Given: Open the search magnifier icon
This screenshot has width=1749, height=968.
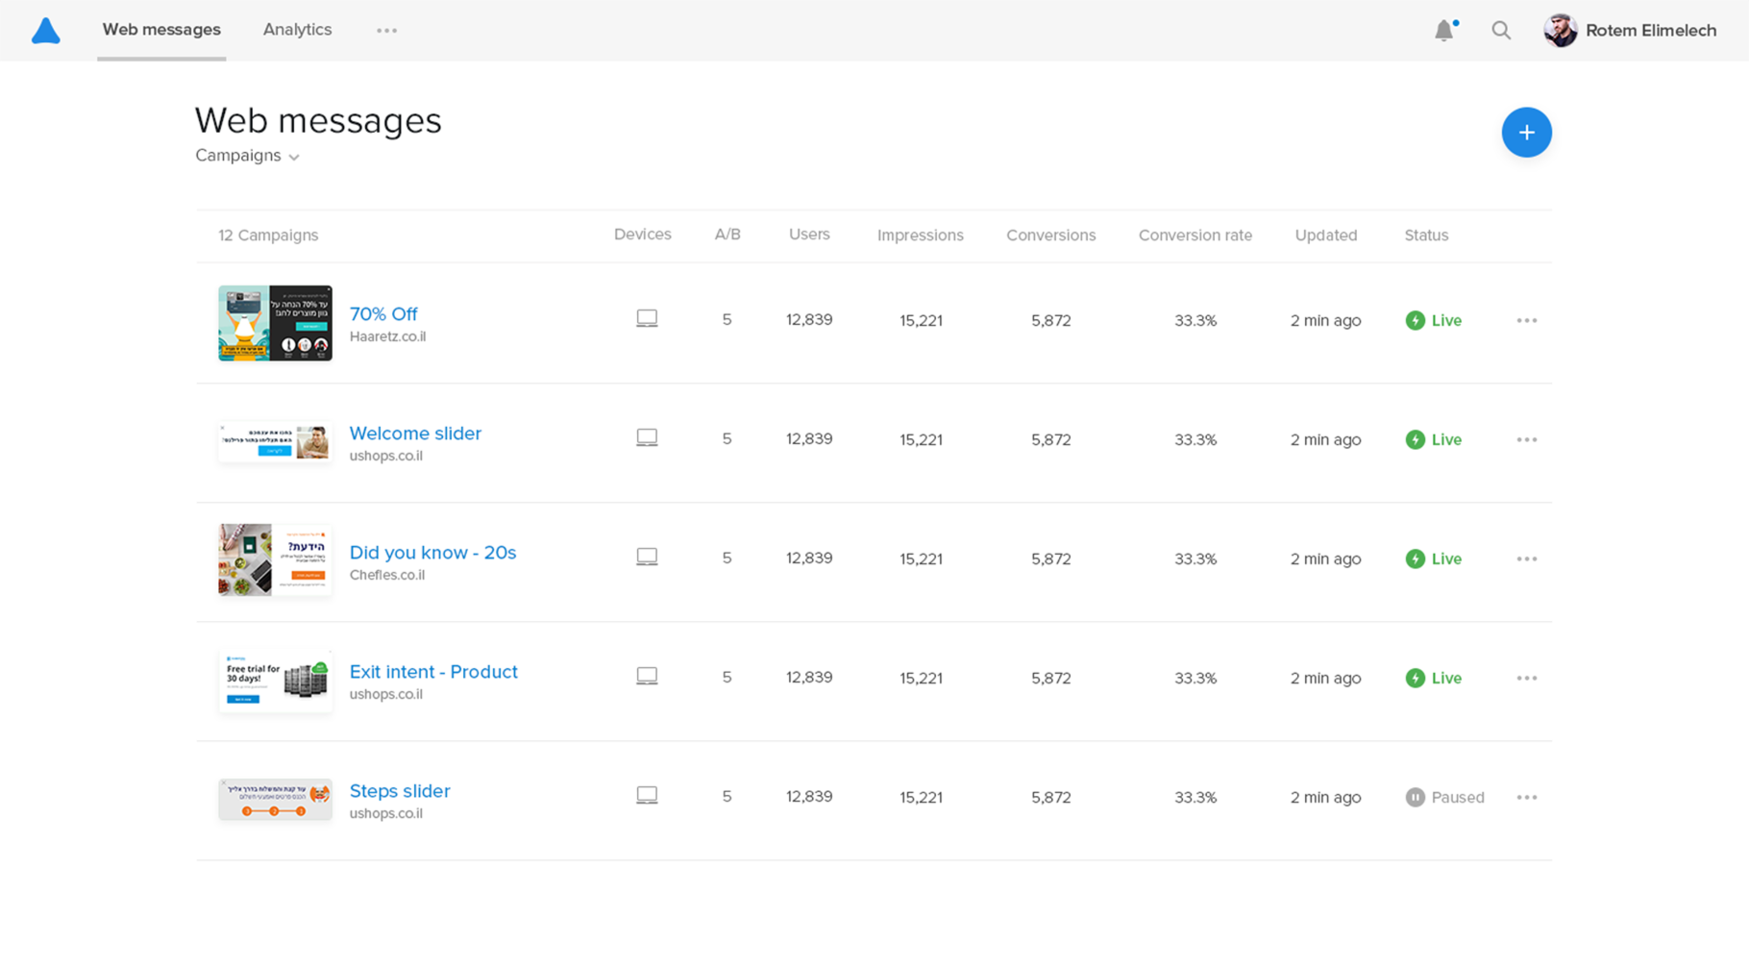Looking at the screenshot, I should point(1501,31).
